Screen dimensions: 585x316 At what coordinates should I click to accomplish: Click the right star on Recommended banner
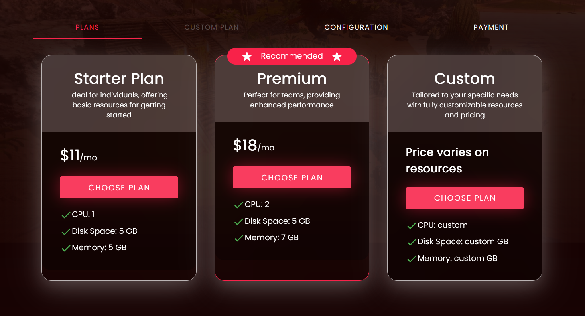tap(337, 56)
